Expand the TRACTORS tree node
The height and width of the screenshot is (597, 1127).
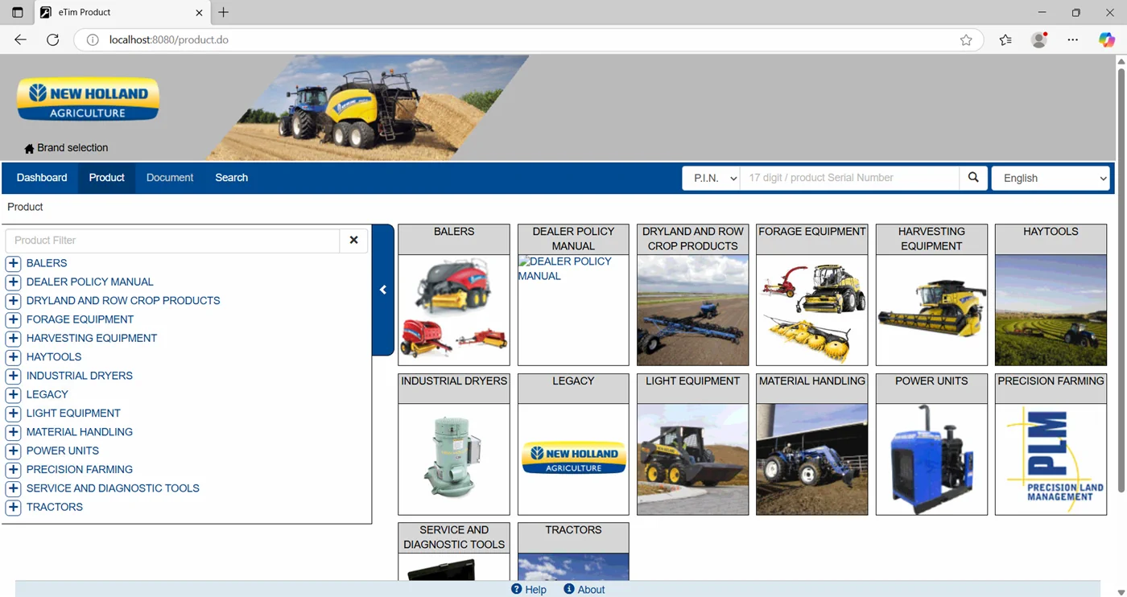pos(13,507)
